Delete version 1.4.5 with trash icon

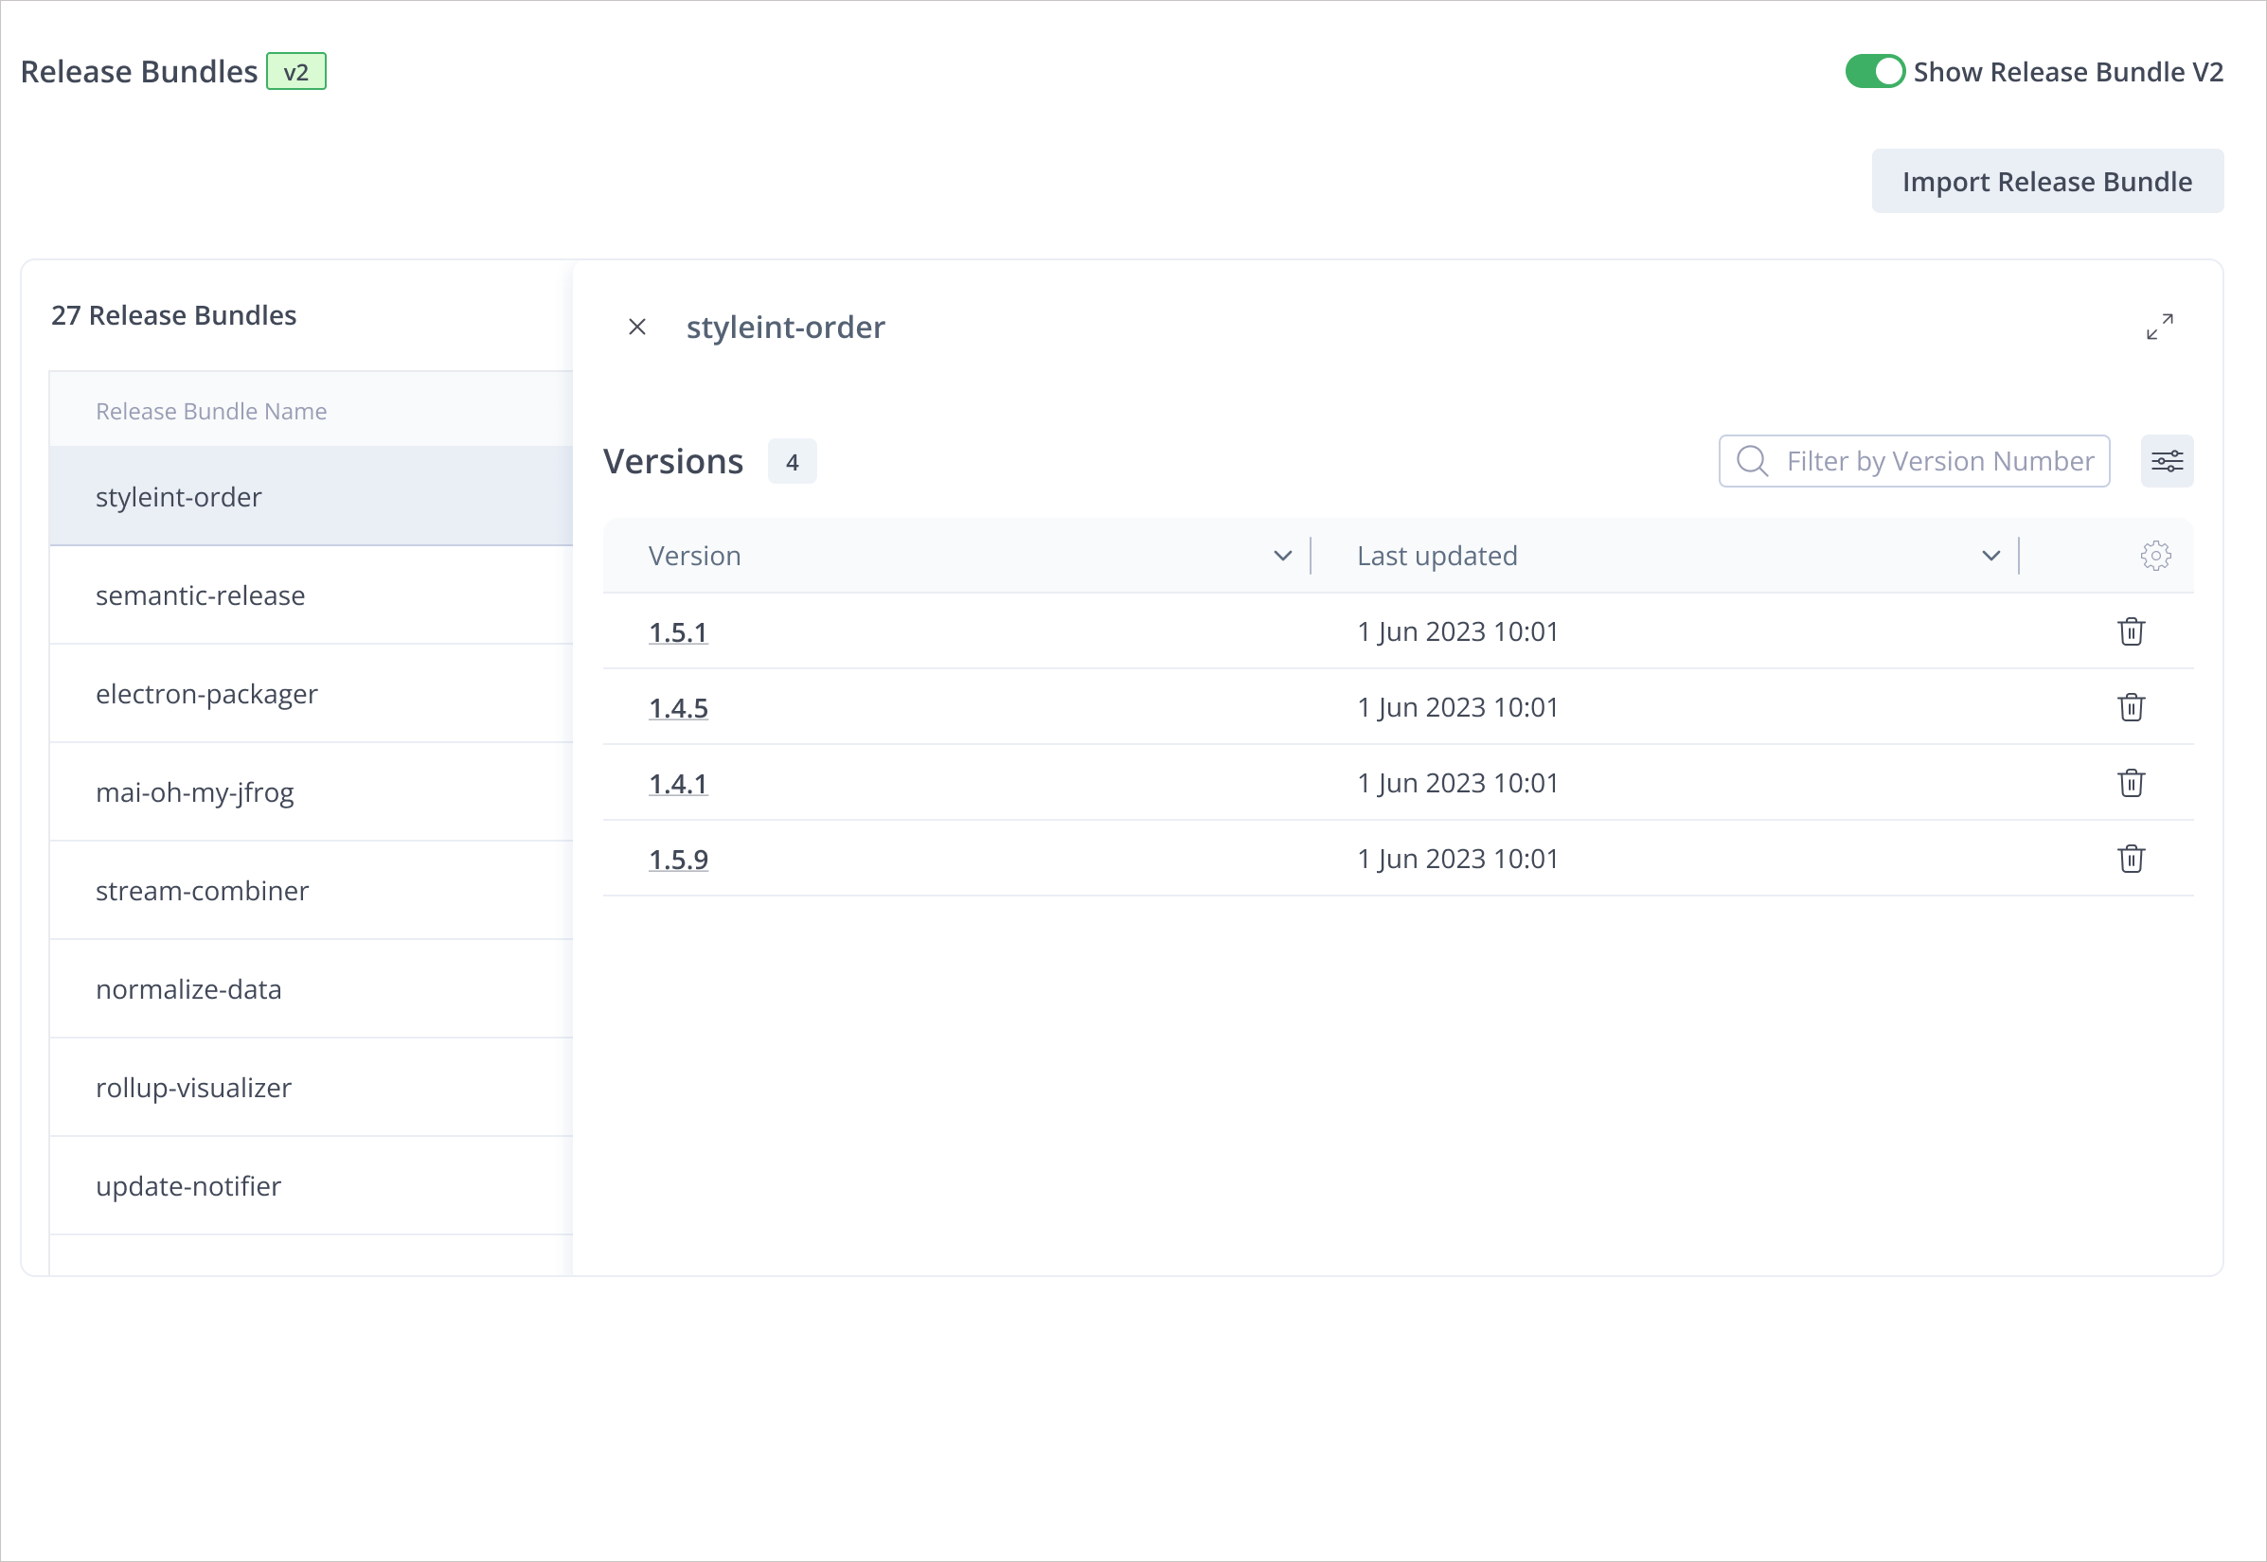coord(2132,706)
